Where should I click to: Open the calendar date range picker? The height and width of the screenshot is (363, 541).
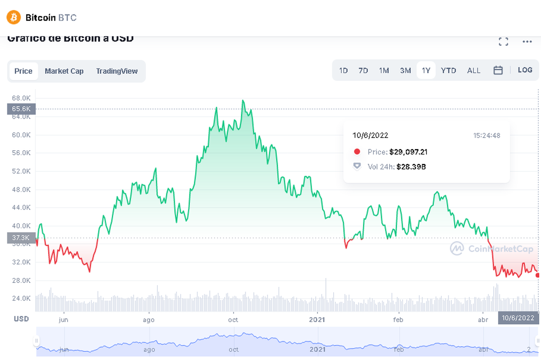pyautogui.click(x=498, y=70)
